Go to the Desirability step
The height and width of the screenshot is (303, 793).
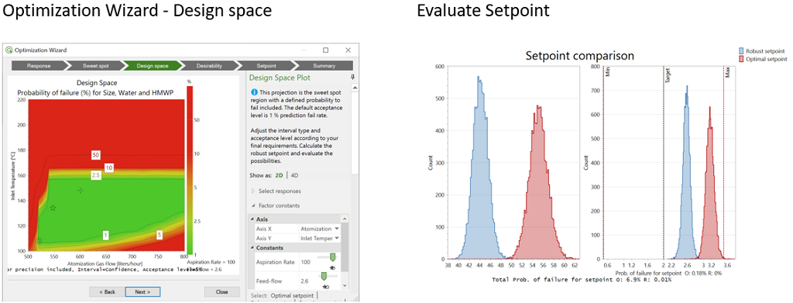click(x=209, y=66)
